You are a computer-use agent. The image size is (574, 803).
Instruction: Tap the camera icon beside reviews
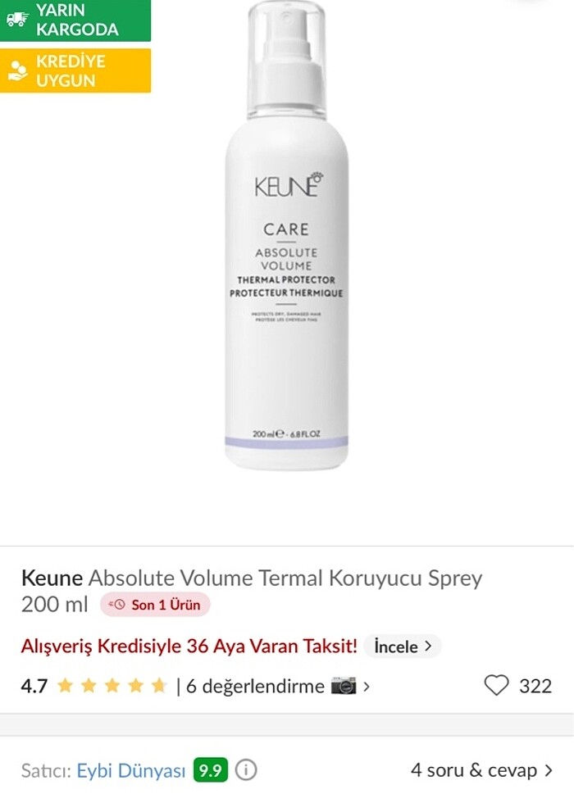coord(344,686)
